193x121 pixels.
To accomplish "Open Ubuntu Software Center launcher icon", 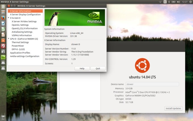I will [x=3, y=40].
